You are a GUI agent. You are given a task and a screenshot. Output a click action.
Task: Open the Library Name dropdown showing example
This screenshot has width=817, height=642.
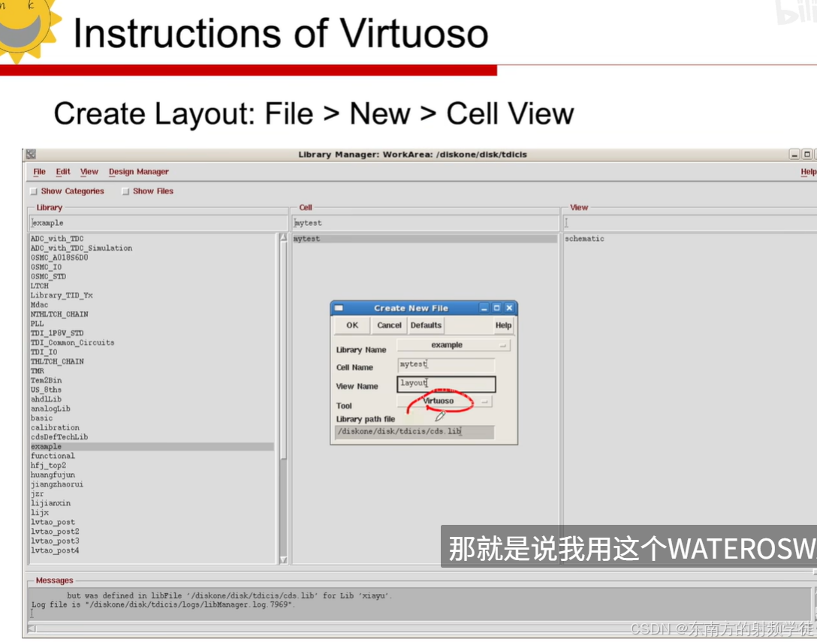tap(454, 345)
